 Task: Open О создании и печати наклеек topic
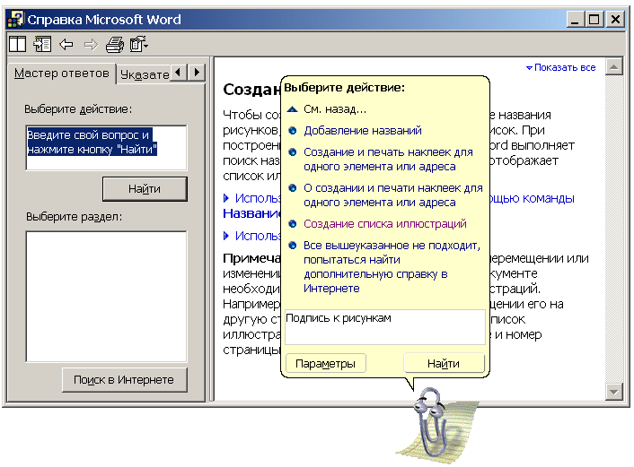393,195
